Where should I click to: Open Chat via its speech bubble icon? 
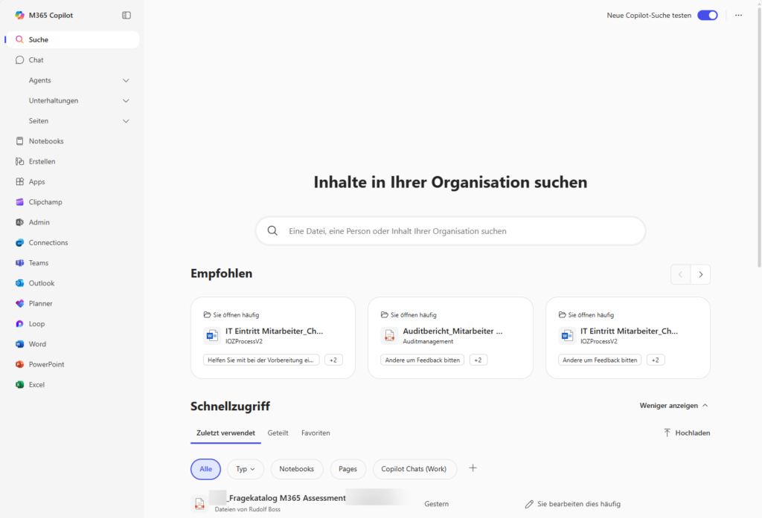click(x=19, y=59)
